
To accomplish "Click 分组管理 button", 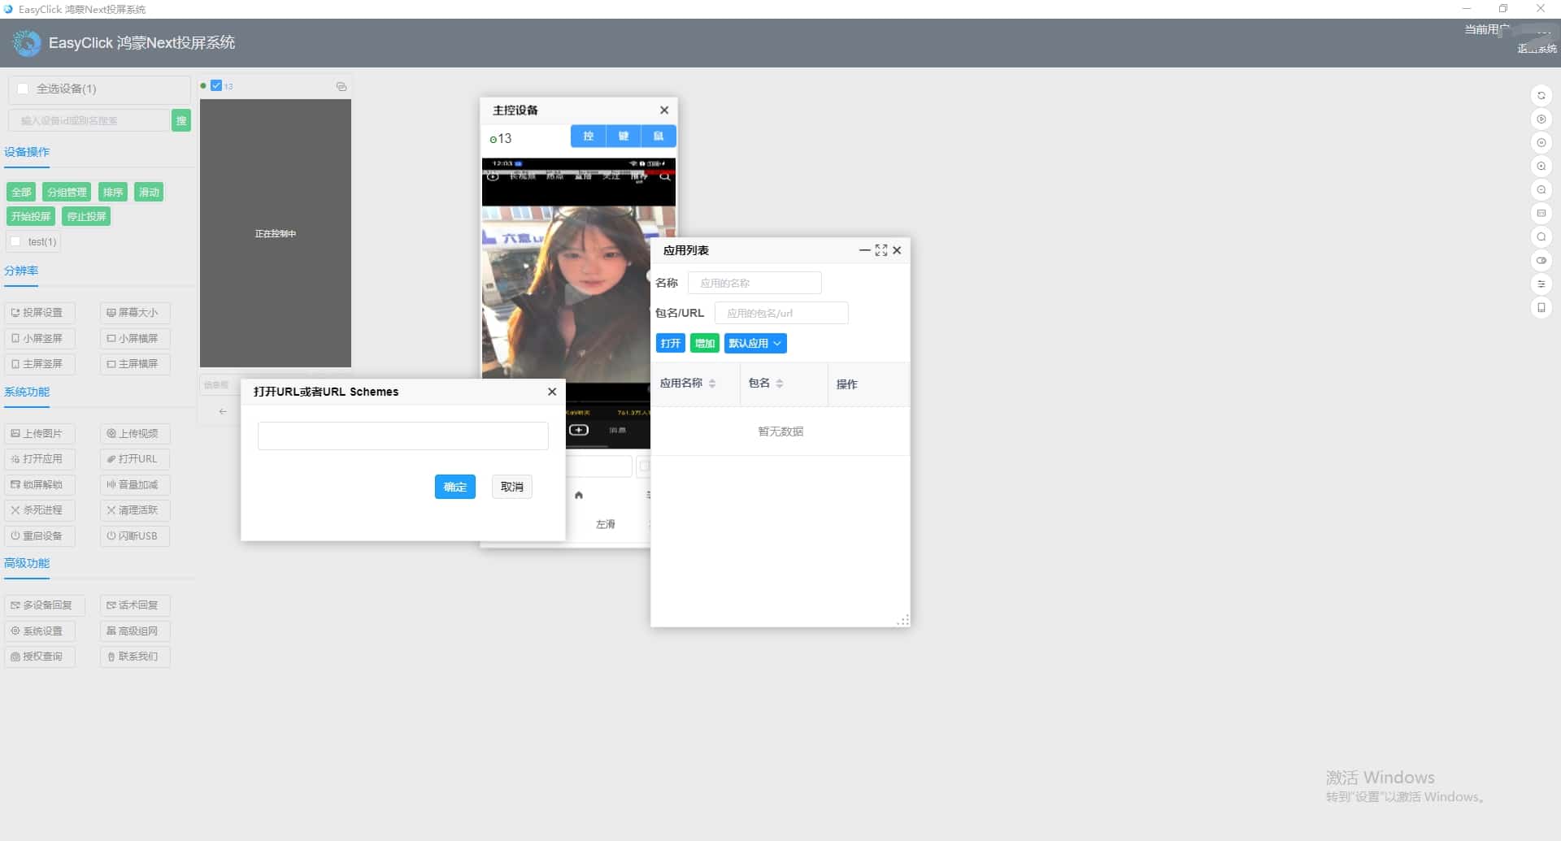I will click(x=67, y=193).
